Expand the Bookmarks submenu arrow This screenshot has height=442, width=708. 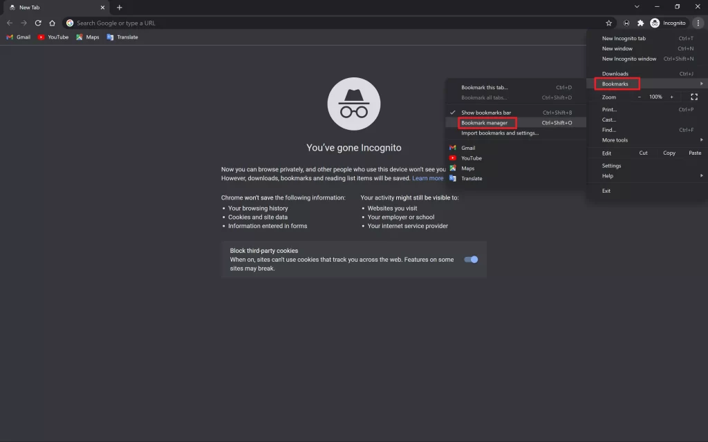pyautogui.click(x=701, y=84)
